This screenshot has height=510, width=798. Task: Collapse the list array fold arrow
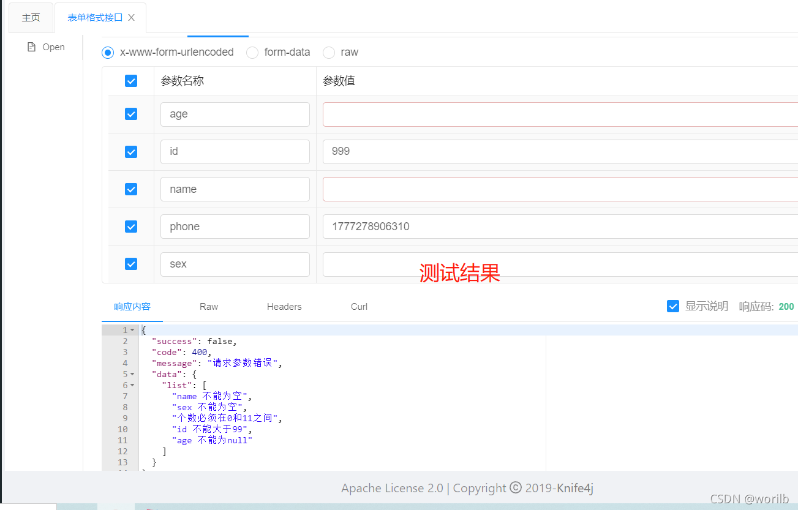click(132, 385)
